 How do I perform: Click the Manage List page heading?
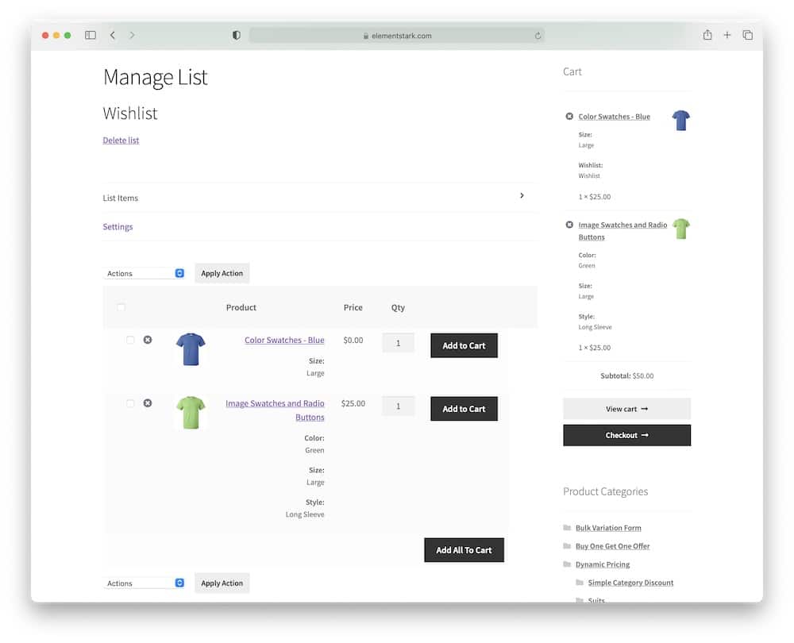coord(156,78)
